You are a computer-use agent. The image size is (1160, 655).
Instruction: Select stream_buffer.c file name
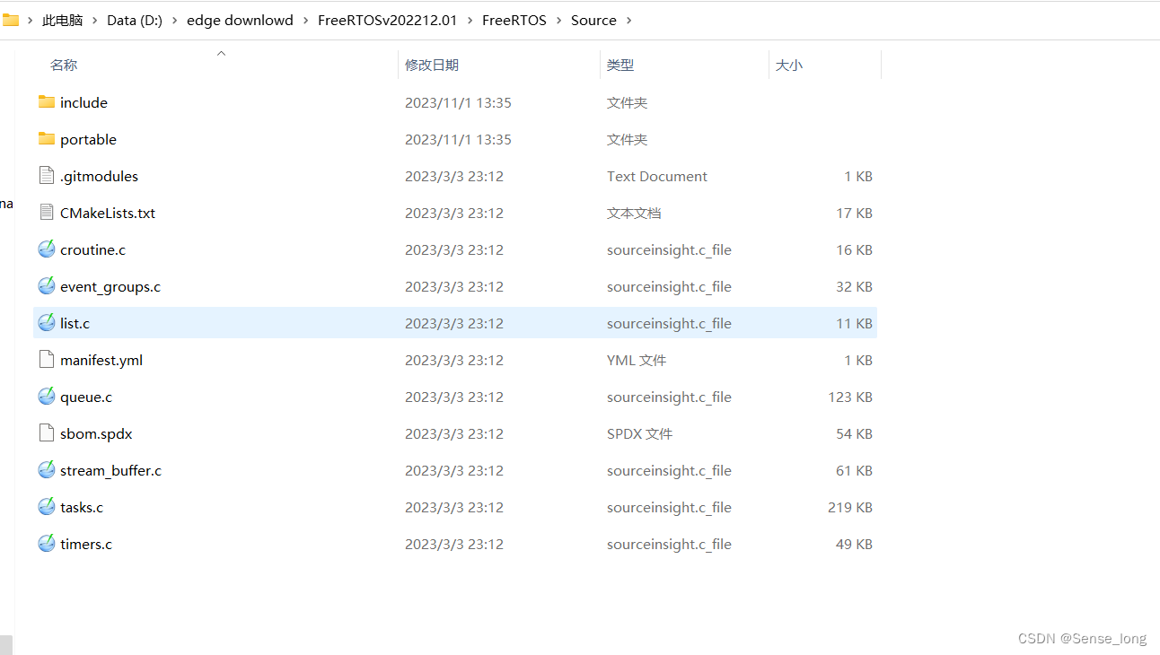(x=110, y=470)
